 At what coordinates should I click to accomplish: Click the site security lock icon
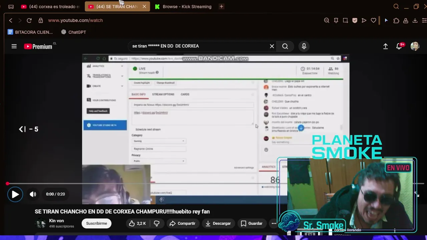(x=41, y=20)
